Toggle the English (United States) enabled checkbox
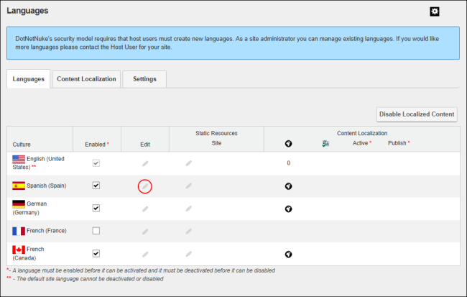This screenshot has height=297, width=467. tap(96, 163)
